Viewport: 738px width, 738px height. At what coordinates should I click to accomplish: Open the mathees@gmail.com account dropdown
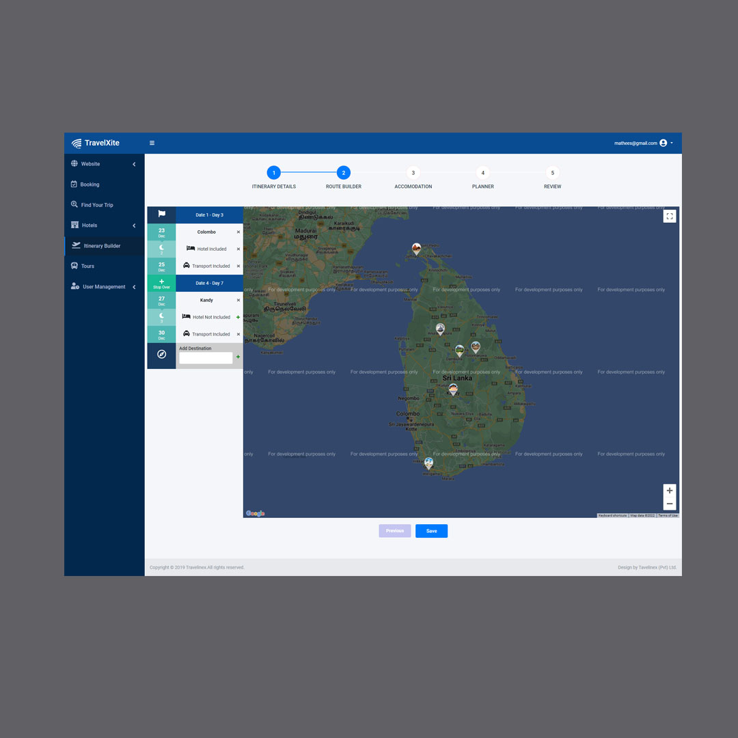coord(643,143)
